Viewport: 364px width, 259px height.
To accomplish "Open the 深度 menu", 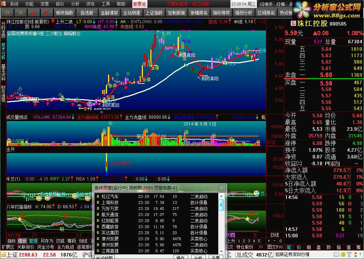I will [44, 4].
